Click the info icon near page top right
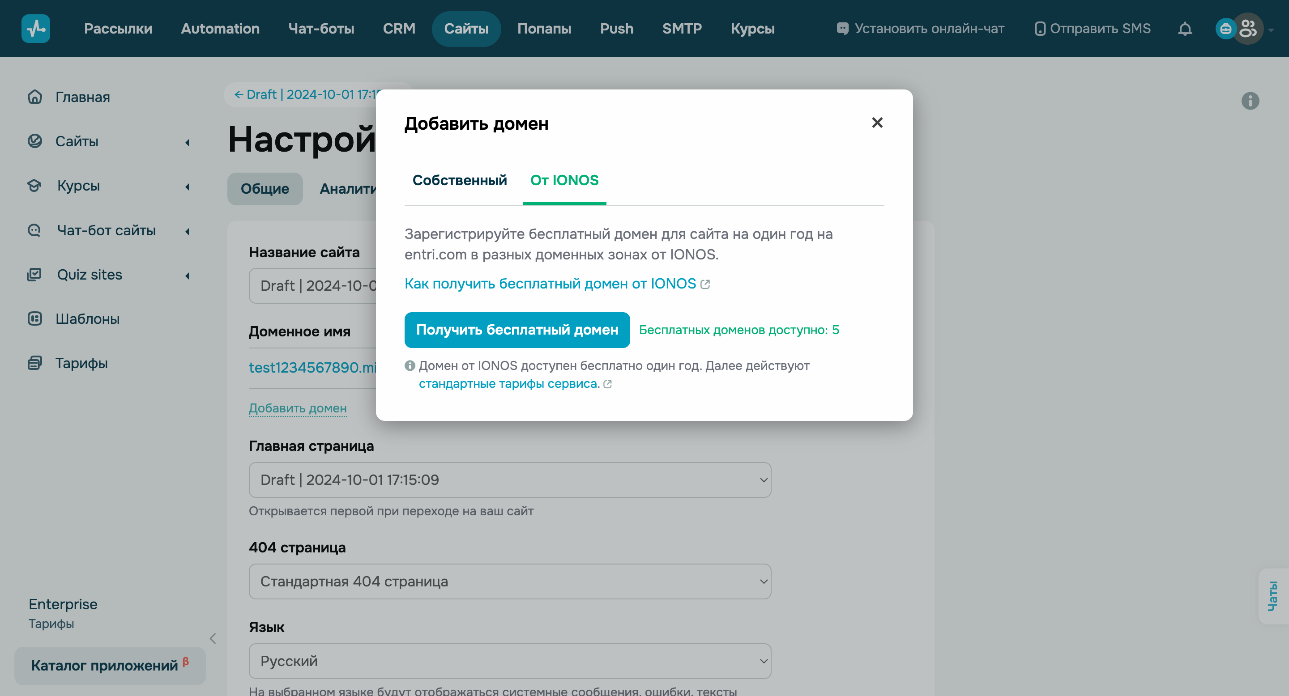The height and width of the screenshot is (696, 1289). click(x=1251, y=101)
